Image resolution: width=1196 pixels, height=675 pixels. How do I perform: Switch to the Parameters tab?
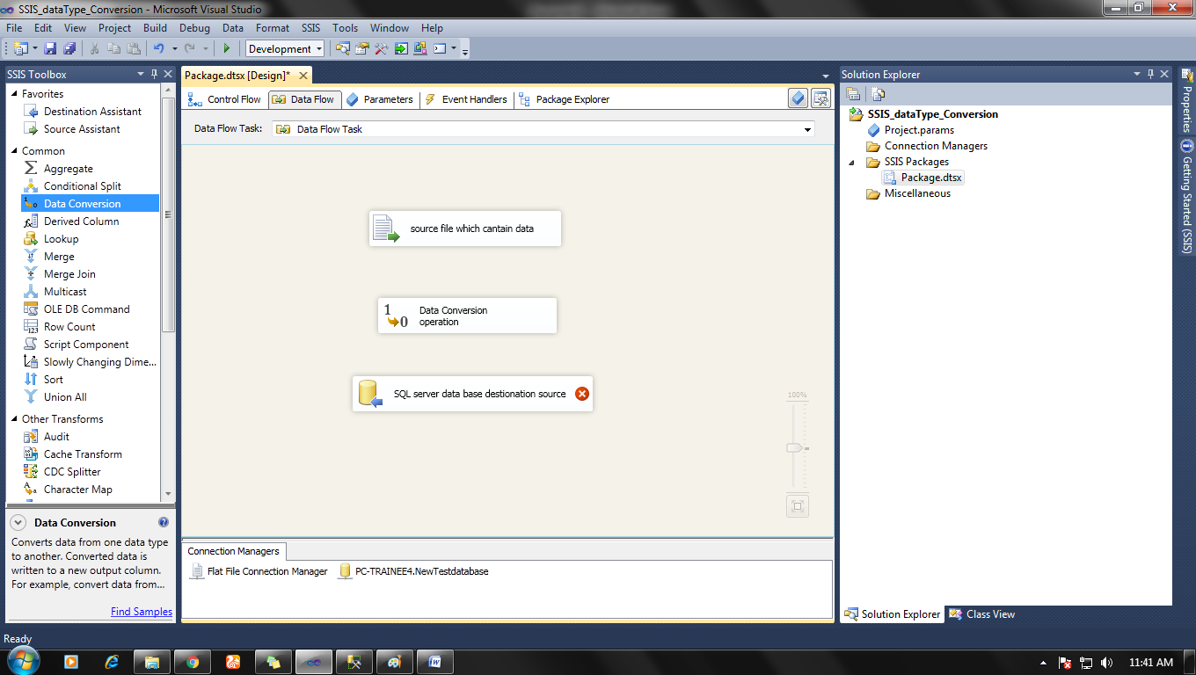click(x=379, y=99)
